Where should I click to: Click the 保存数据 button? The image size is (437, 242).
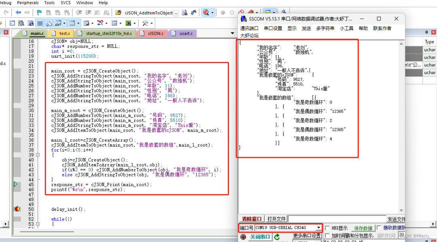click(x=363, y=228)
